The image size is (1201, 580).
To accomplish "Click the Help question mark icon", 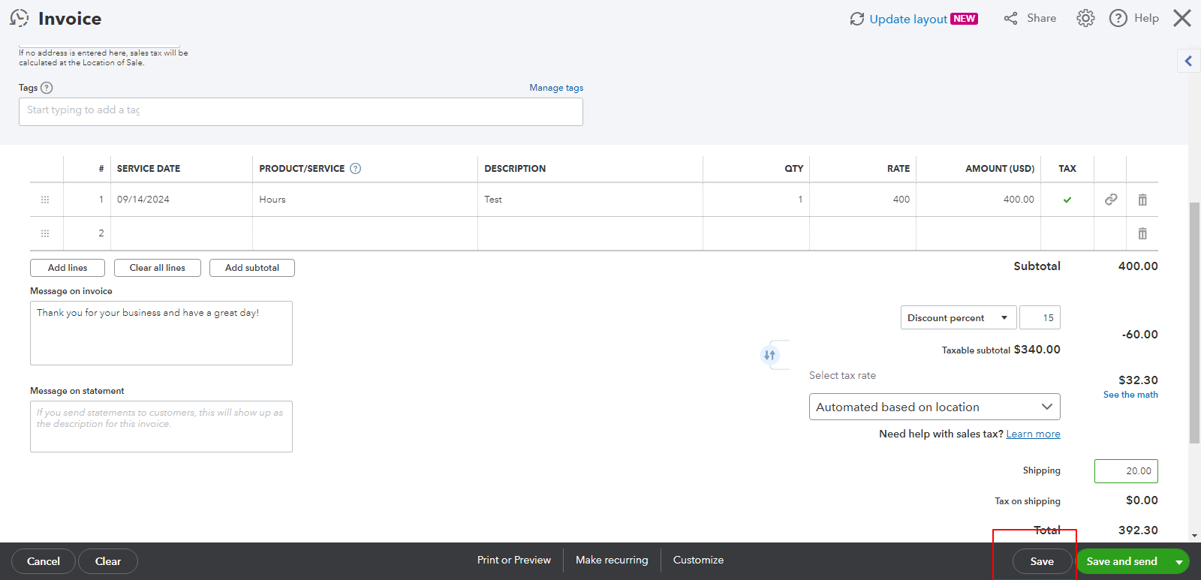I will (x=1118, y=18).
